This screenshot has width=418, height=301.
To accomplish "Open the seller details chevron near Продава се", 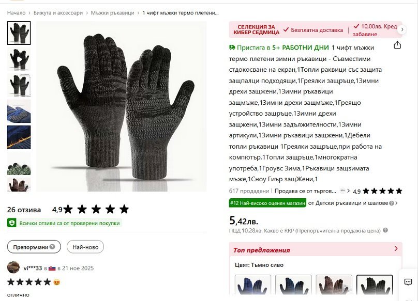I will [x=348, y=191].
